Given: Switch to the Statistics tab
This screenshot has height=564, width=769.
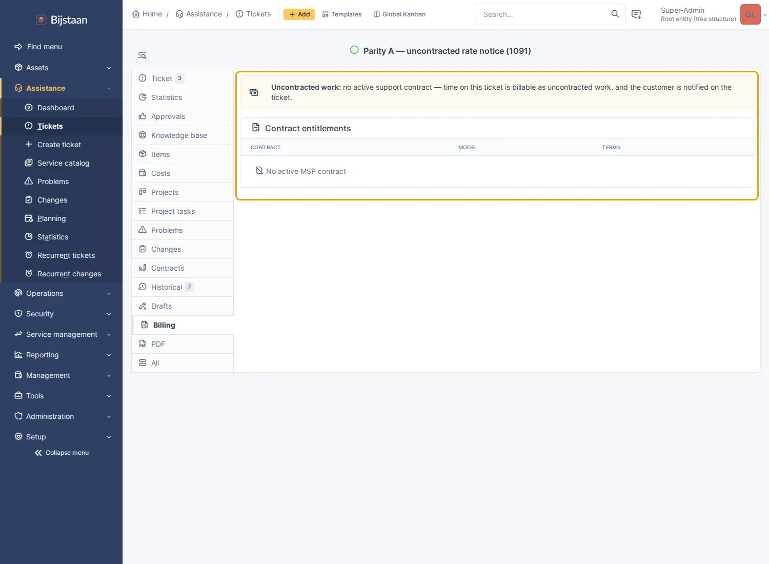Looking at the screenshot, I should [183, 97].
